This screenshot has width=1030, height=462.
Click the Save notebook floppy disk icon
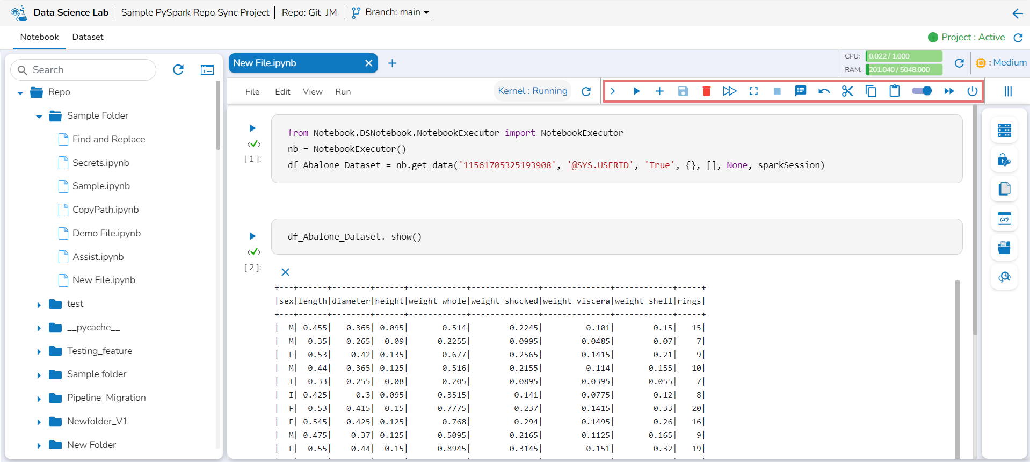tap(683, 91)
